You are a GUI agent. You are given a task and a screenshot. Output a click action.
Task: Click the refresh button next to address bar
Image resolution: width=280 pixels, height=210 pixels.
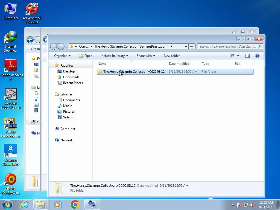click(192, 46)
